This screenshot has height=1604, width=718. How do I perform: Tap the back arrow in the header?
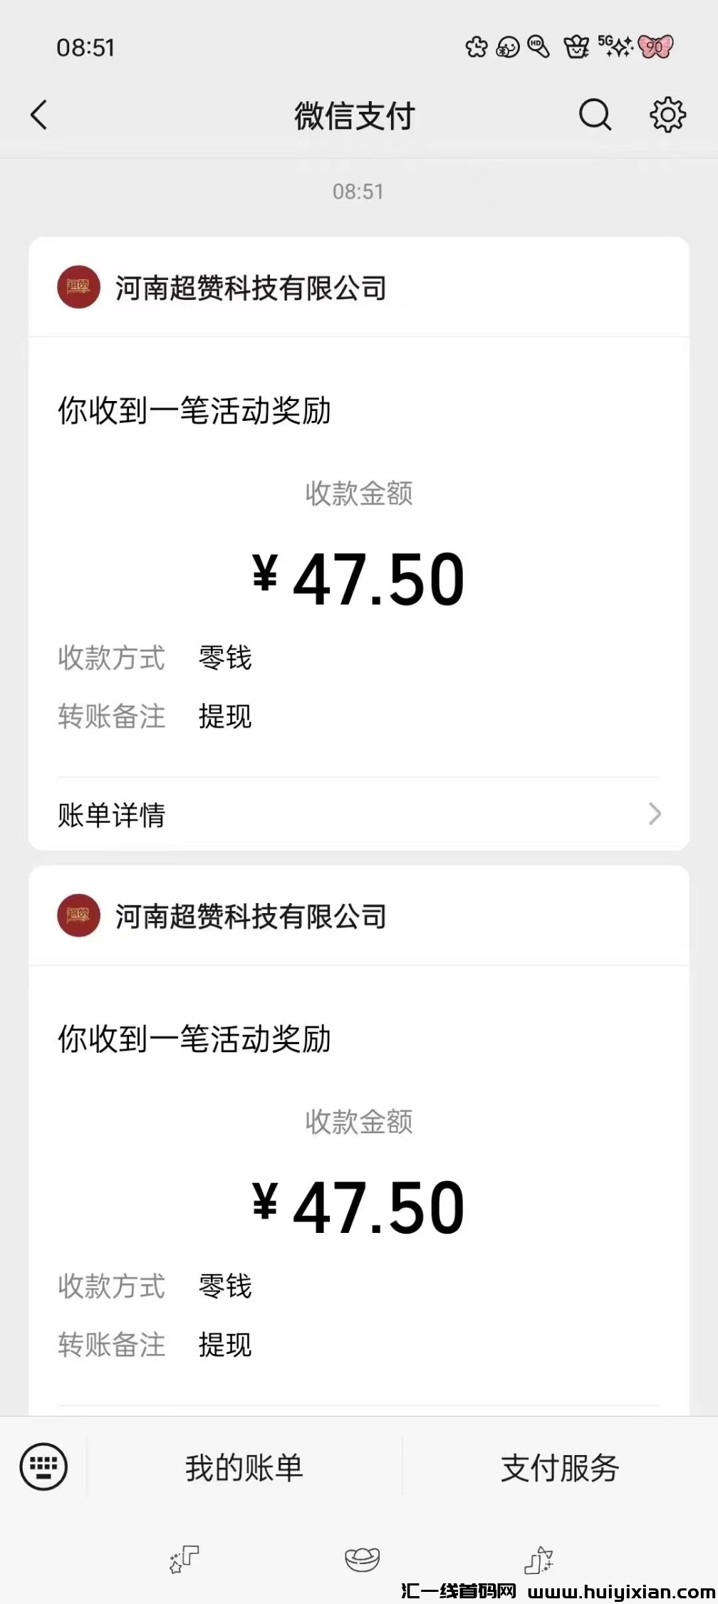click(39, 115)
